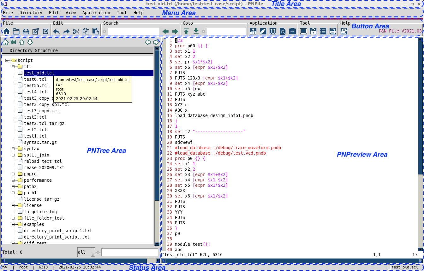
Task: Click the print icon in Tool group
Action: [333, 31]
